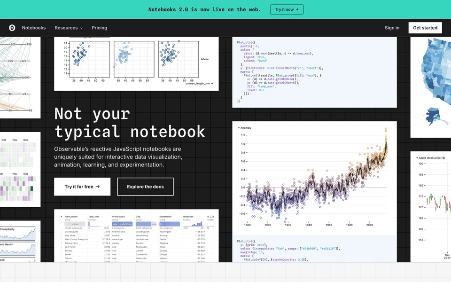451x282 pixels.
Task: Open the penguin scatter plot thumbnail
Action: tap(136, 63)
